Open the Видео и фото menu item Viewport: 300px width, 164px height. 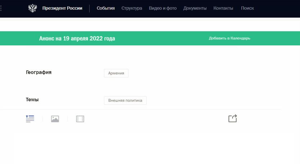click(x=163, y=8)
